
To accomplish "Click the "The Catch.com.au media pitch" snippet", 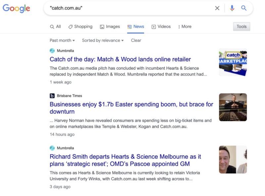I will (x=128, y=71).
